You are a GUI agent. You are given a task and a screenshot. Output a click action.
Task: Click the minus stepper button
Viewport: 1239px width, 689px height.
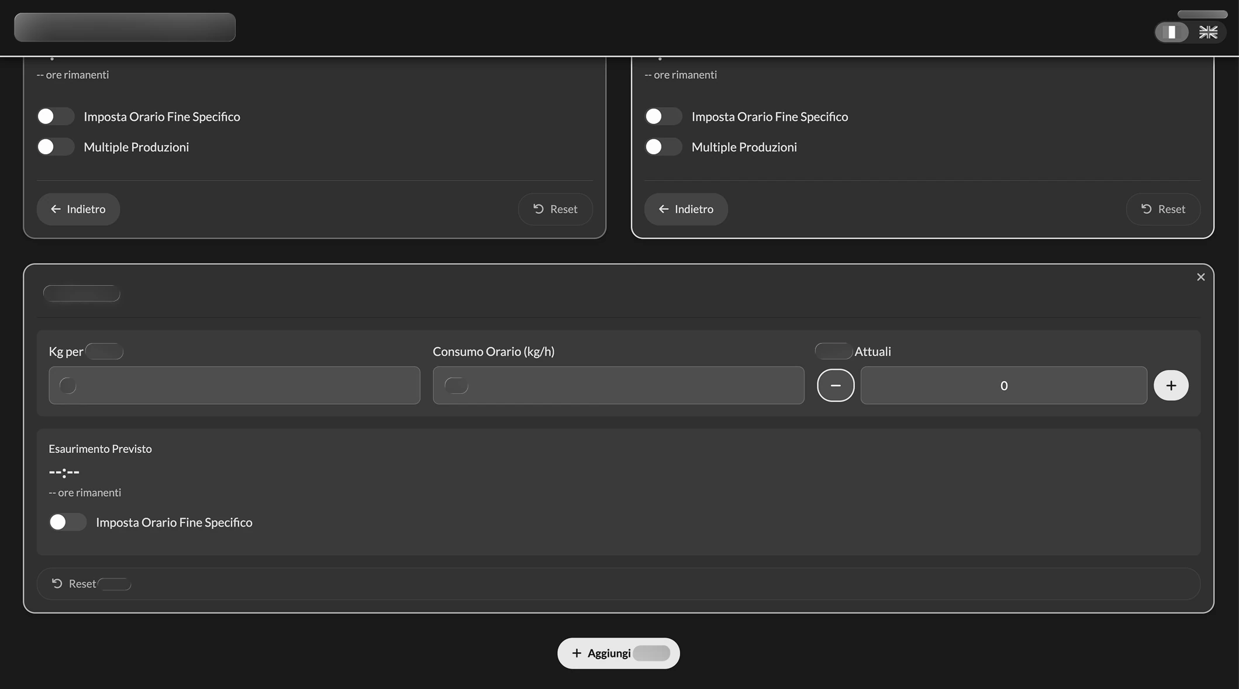(835, 385)
